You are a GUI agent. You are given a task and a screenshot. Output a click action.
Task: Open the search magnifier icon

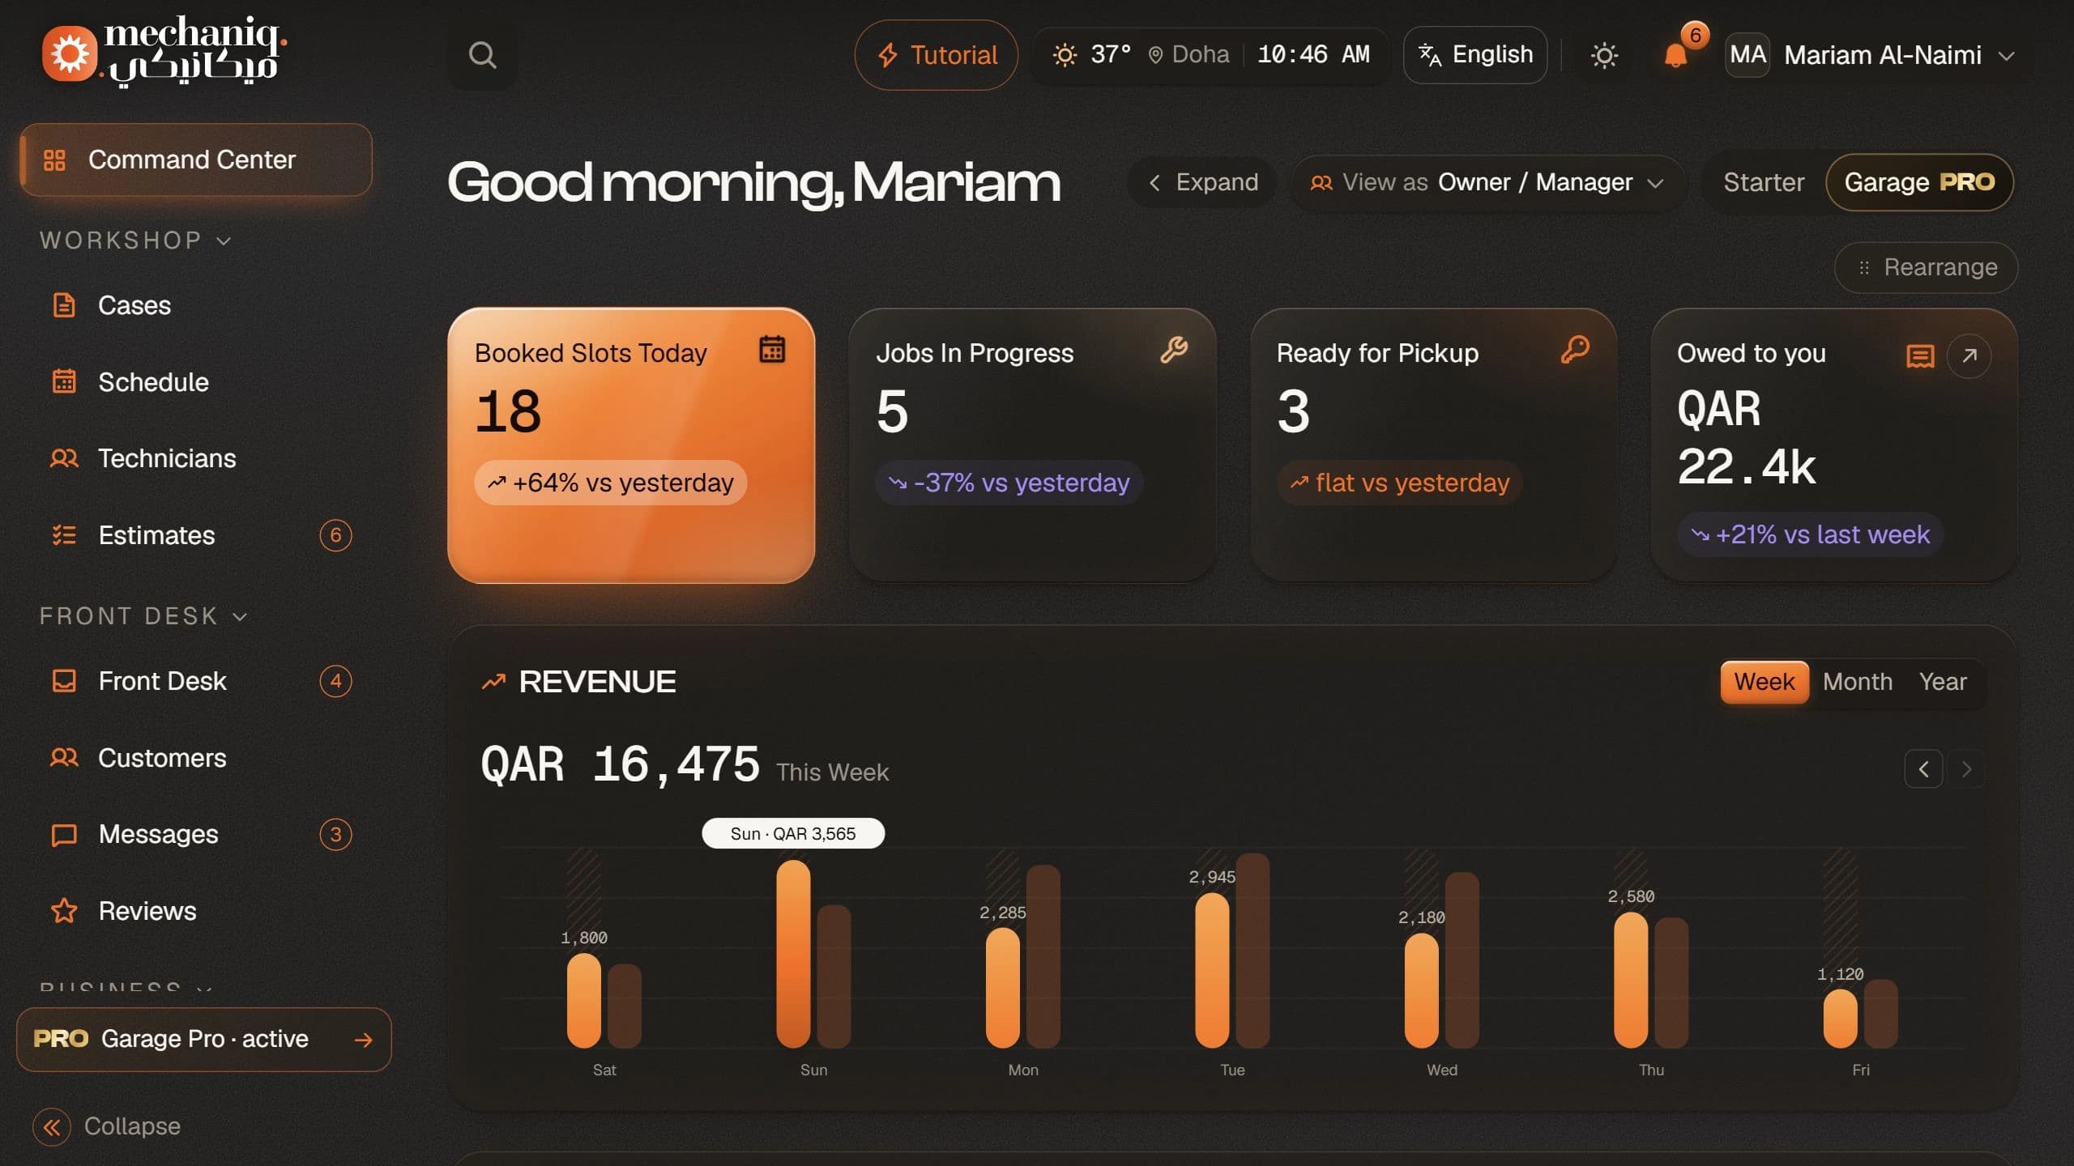click(x=482, y=55)
